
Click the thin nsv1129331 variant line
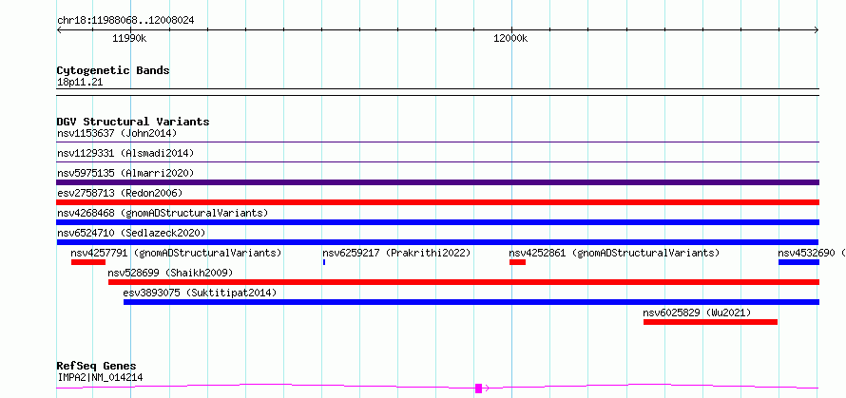pos(438,161)
